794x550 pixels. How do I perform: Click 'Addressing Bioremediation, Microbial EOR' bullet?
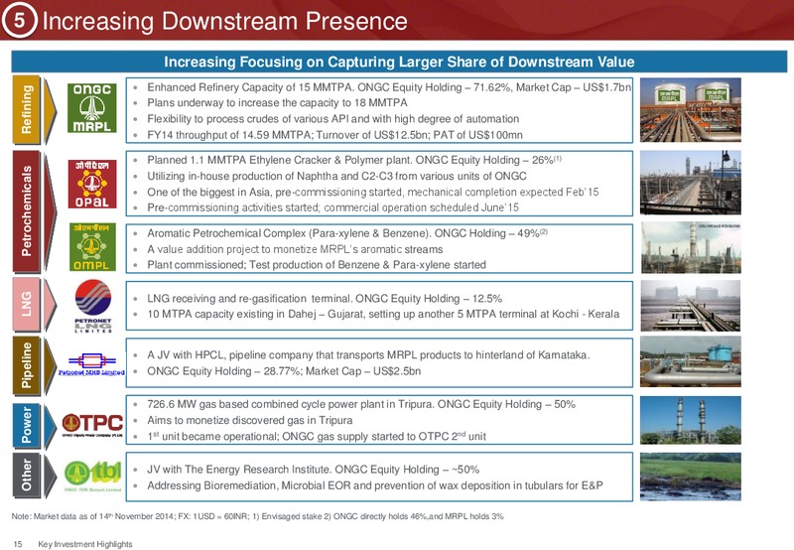(x=375, y=485)
